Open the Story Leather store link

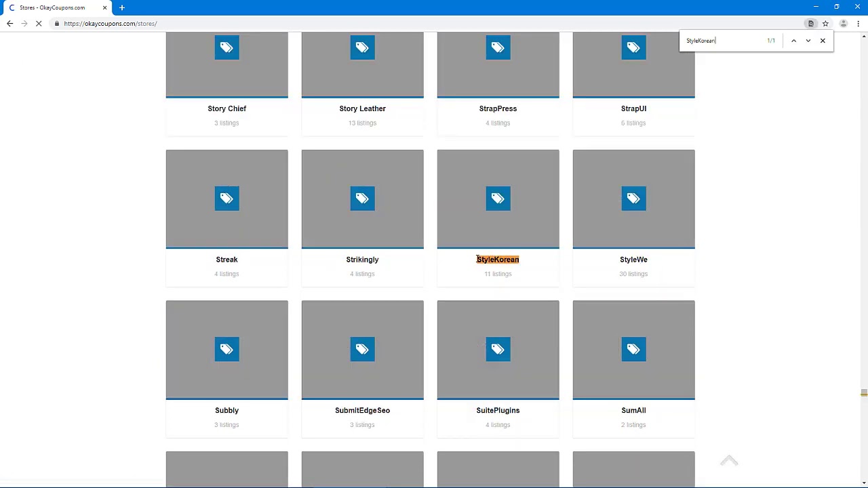(x=362, y=108)
